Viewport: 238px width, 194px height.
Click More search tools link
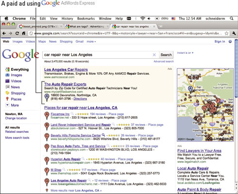point(17,138)
